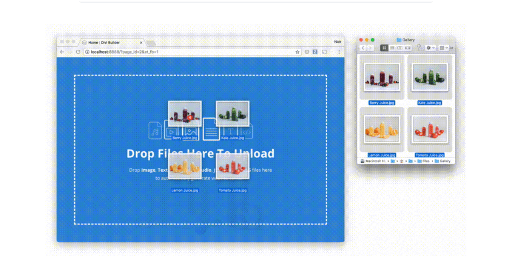
Task: Switch Finder to list view
Action: coord(393,48)
